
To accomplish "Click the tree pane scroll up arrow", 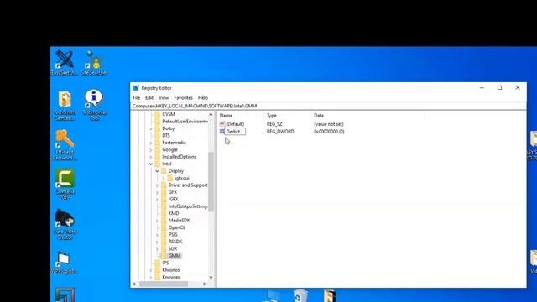I will coord(211,115).
